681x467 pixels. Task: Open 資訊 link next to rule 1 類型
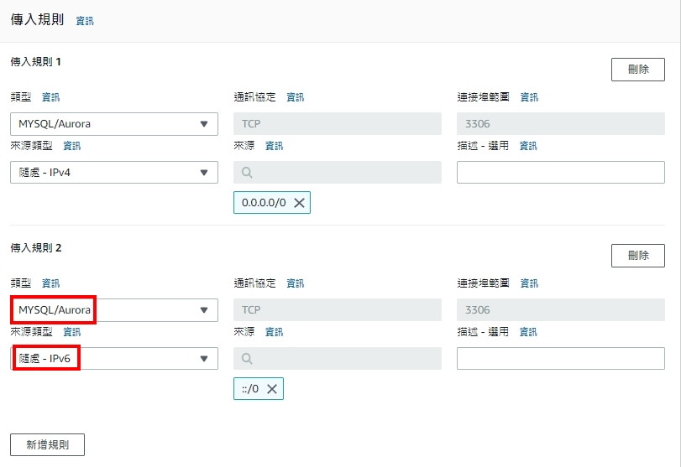51,97
